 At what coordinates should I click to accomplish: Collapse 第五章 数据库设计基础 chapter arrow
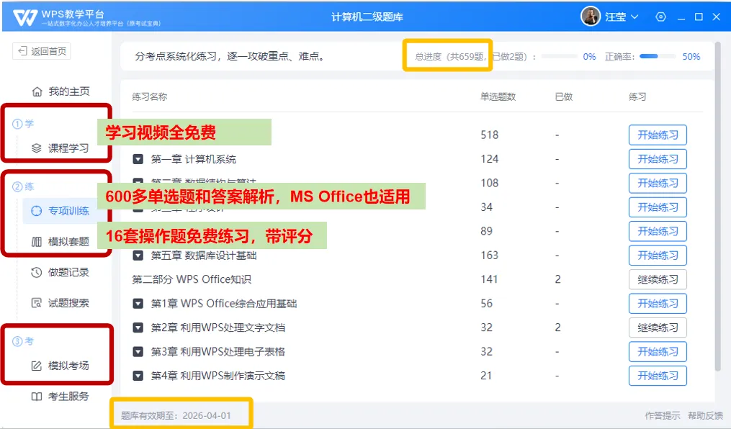click(138, 256)
